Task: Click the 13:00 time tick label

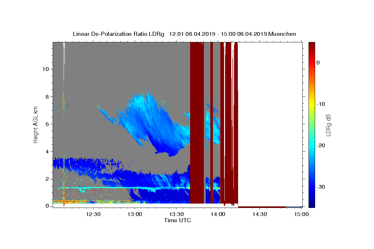Action: [135, 214]
